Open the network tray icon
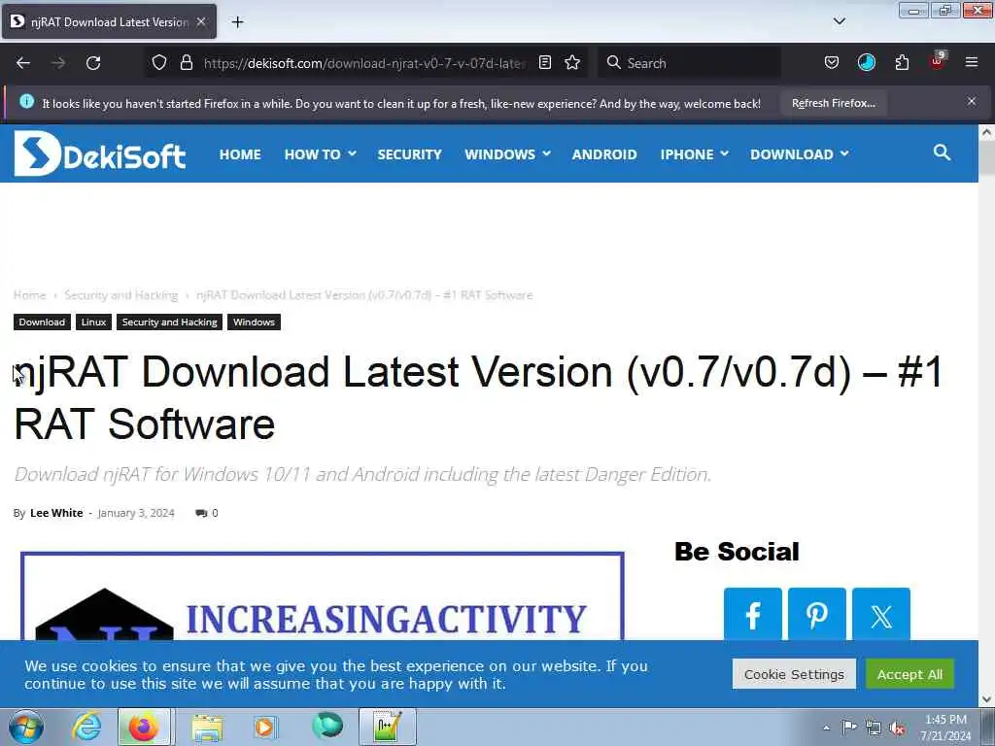Image resolution: width=995 pixels, height=746 pixels. (x=874, y=728)
